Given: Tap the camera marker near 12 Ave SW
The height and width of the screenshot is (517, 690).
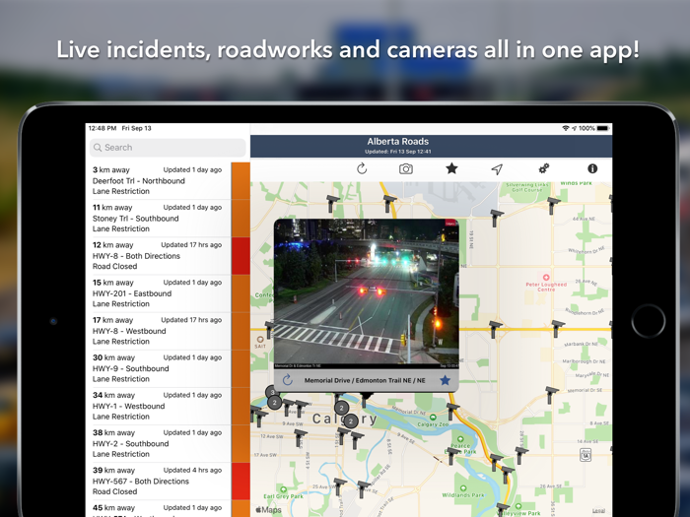Looking at the screenshot, I should coord(301,438).
